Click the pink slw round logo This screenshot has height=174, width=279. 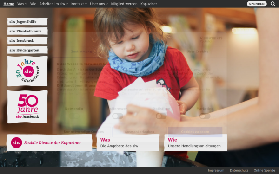(17, 142)
